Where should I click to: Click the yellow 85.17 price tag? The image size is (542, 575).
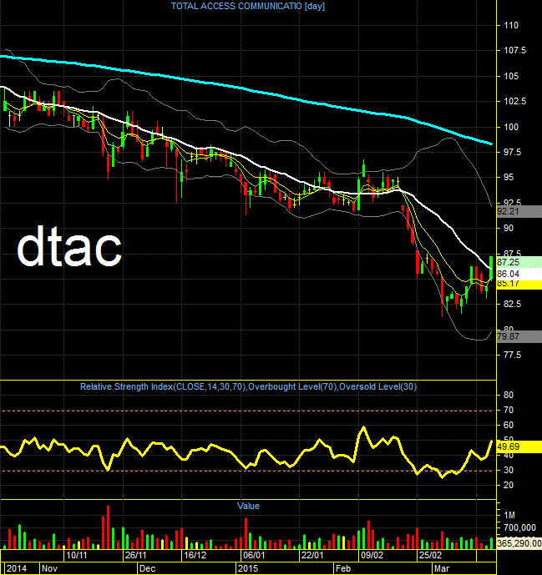[x=519, y=285]
